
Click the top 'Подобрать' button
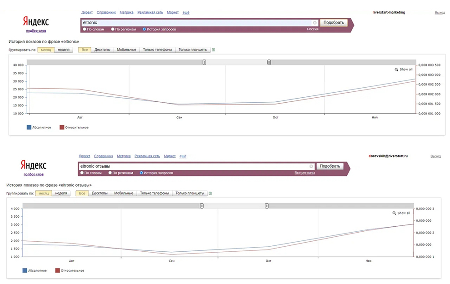[334, 23]
